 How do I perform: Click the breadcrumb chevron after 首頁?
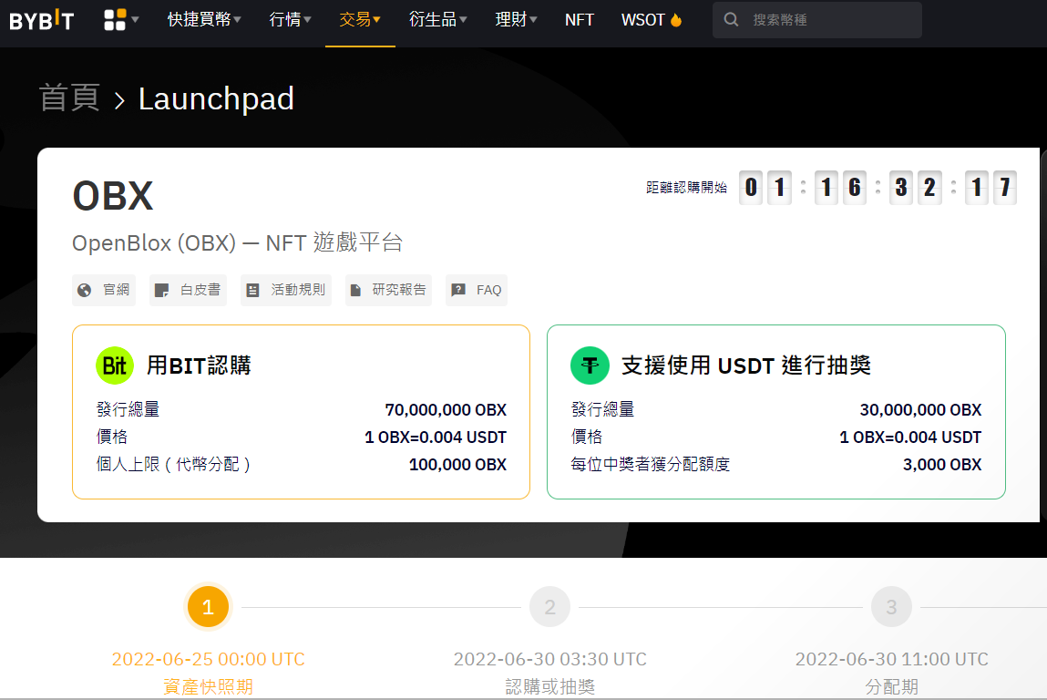(x=119, y=100)
